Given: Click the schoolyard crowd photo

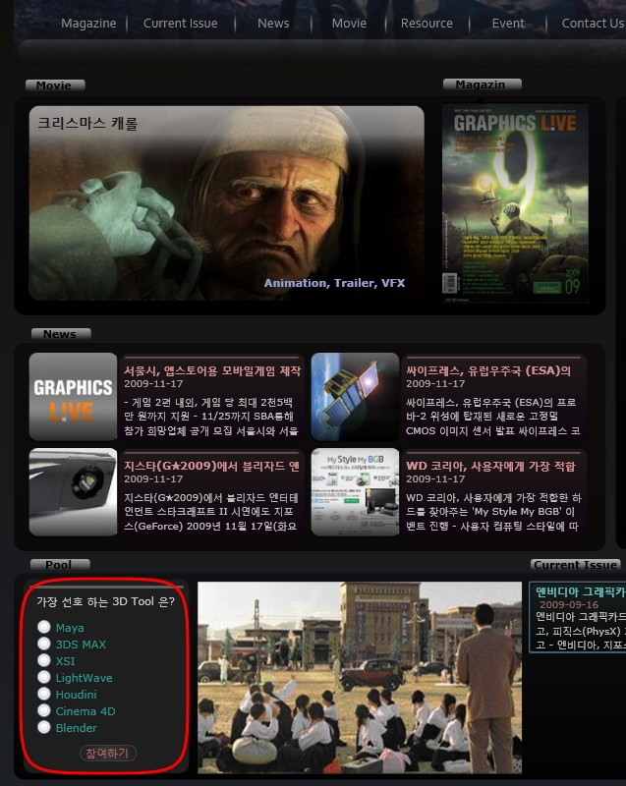Looking at the screenshot, I should (360, 677).
